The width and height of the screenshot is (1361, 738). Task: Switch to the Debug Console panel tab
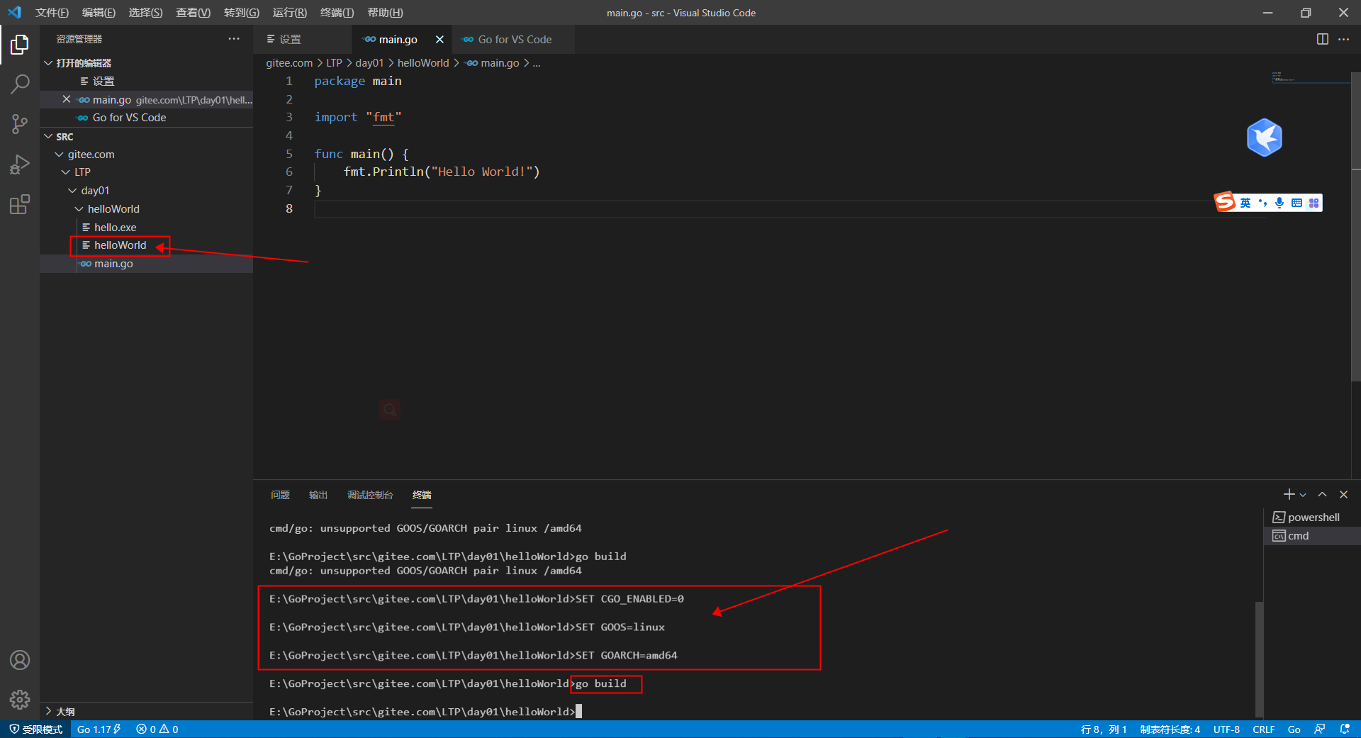tap(370, 495)
